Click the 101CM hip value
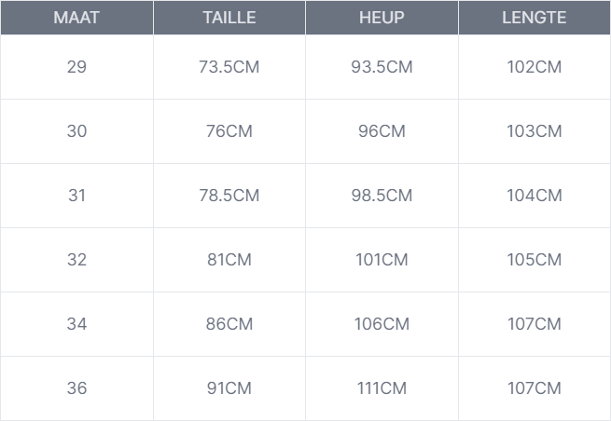This screenshot has width=611, height=421. (382, 260)
